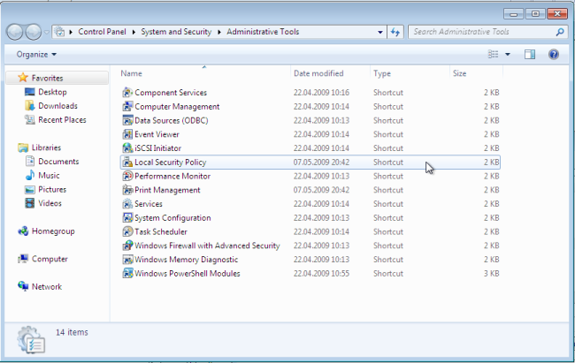Screen dimensions: 575x363
Task: Open the Organize menu
Action: point(36,54)
